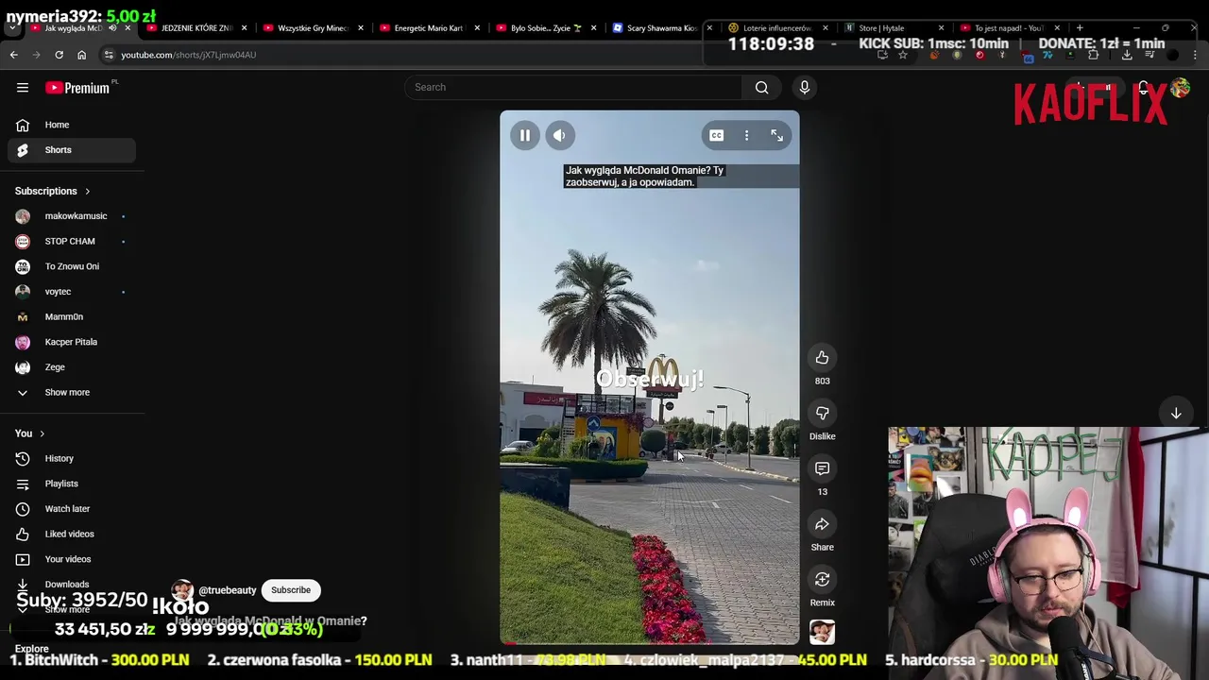The image size is (1209, 680).
Task: Open the To Znowu Oni channel
Action: coord(72,266)
